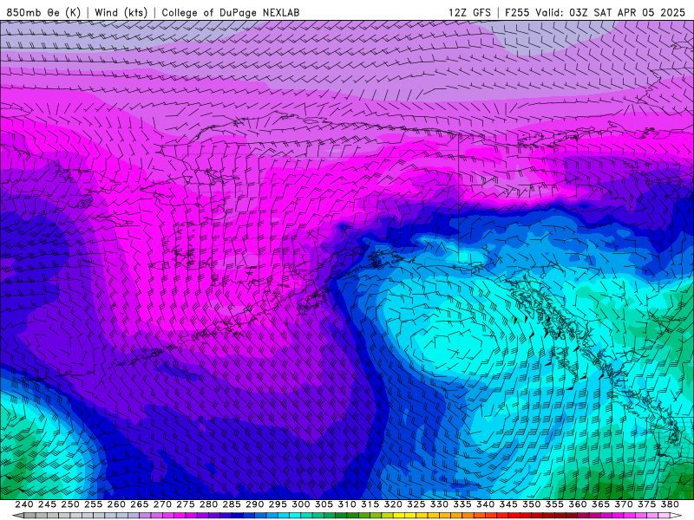
Task: Click the 240 value on the color scale
Action: (24, 504)
